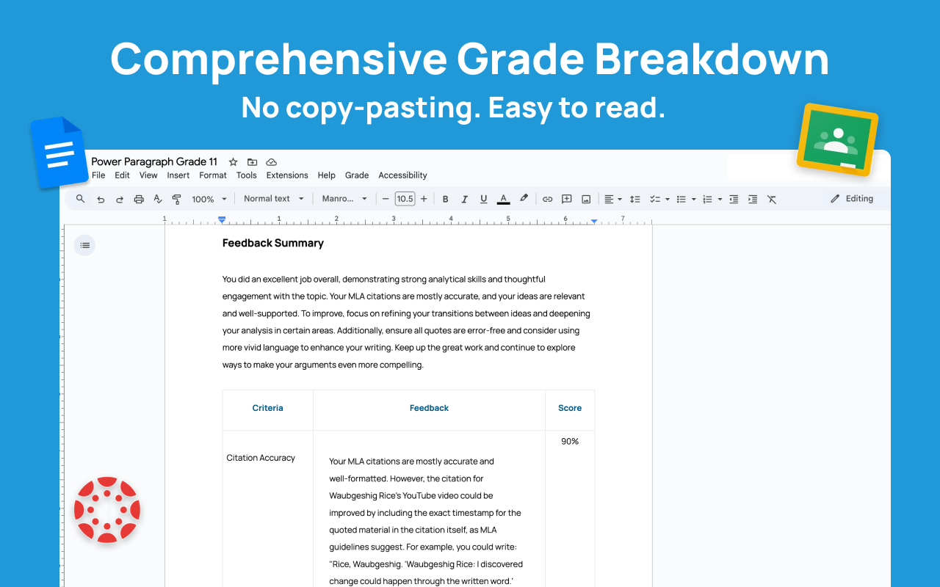Image resolution: width=940 pixels, height=587 pixels.
Task: Expand the numbered list options arrow
Action: (720, 199)
